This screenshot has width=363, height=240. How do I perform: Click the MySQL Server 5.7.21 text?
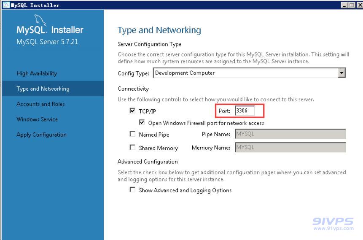point(48,42)
